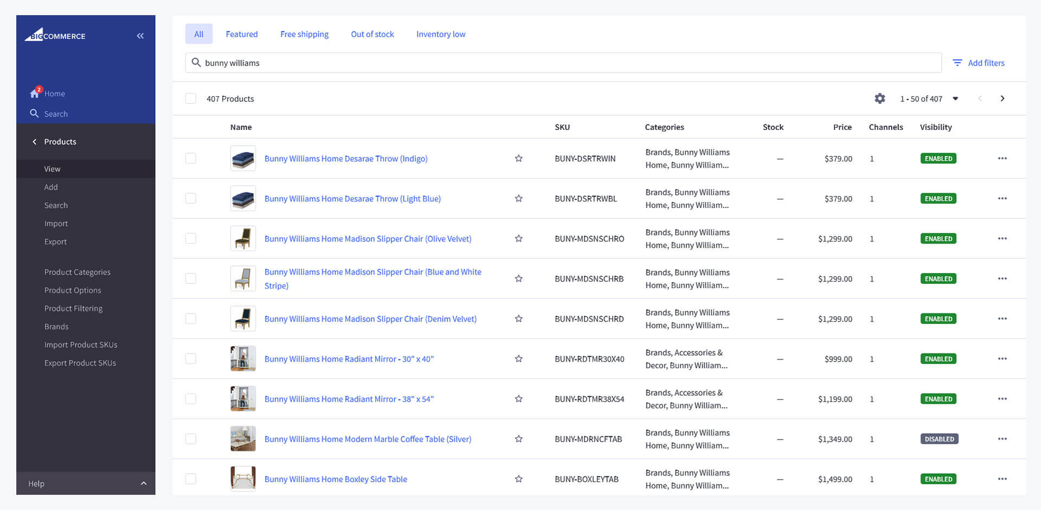Viewport: 1041px width, 510px height.
Task: Open the Out of stock tab
Action: (x=372, y=34)
